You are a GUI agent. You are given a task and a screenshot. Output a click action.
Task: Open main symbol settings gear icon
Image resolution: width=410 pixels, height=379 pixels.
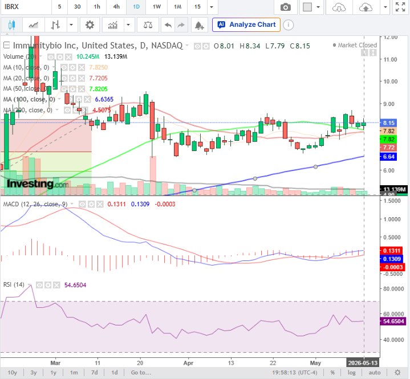[x=206, y=46]
